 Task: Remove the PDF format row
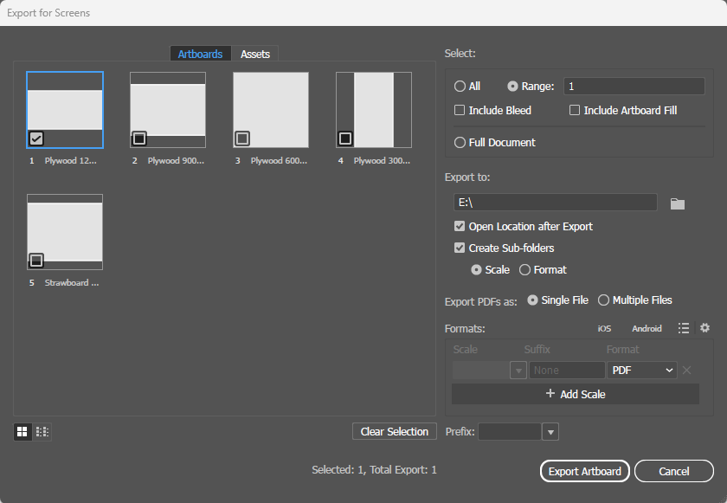(x=686, y=370)
